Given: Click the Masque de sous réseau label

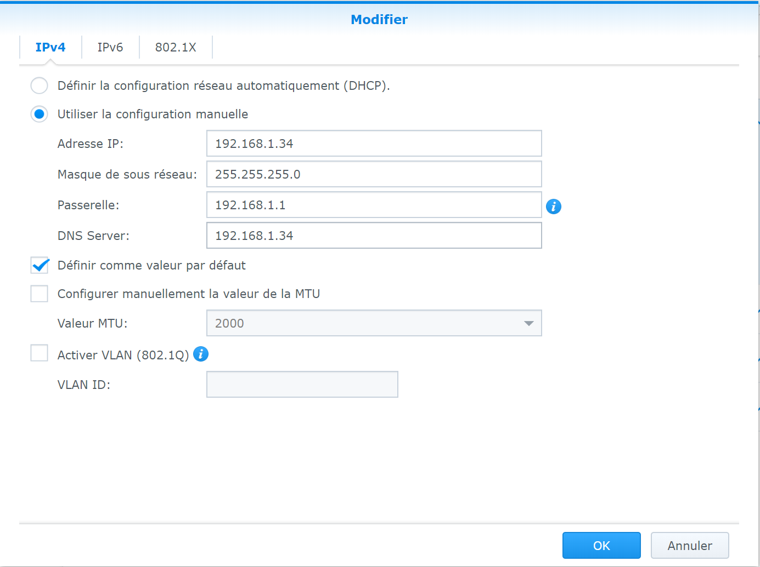Looking at the screenshot, I should (127, 174).
